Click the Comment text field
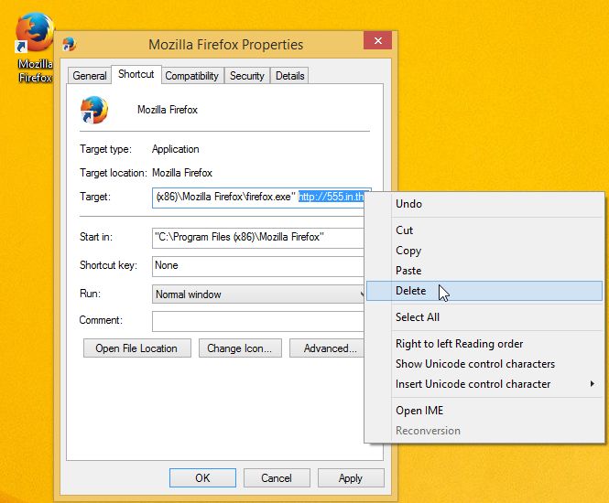Screen dimensions: 609x503 [258, 321]
